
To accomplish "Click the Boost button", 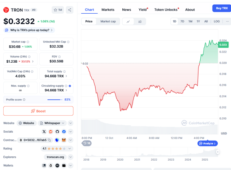I will point(38,111).
